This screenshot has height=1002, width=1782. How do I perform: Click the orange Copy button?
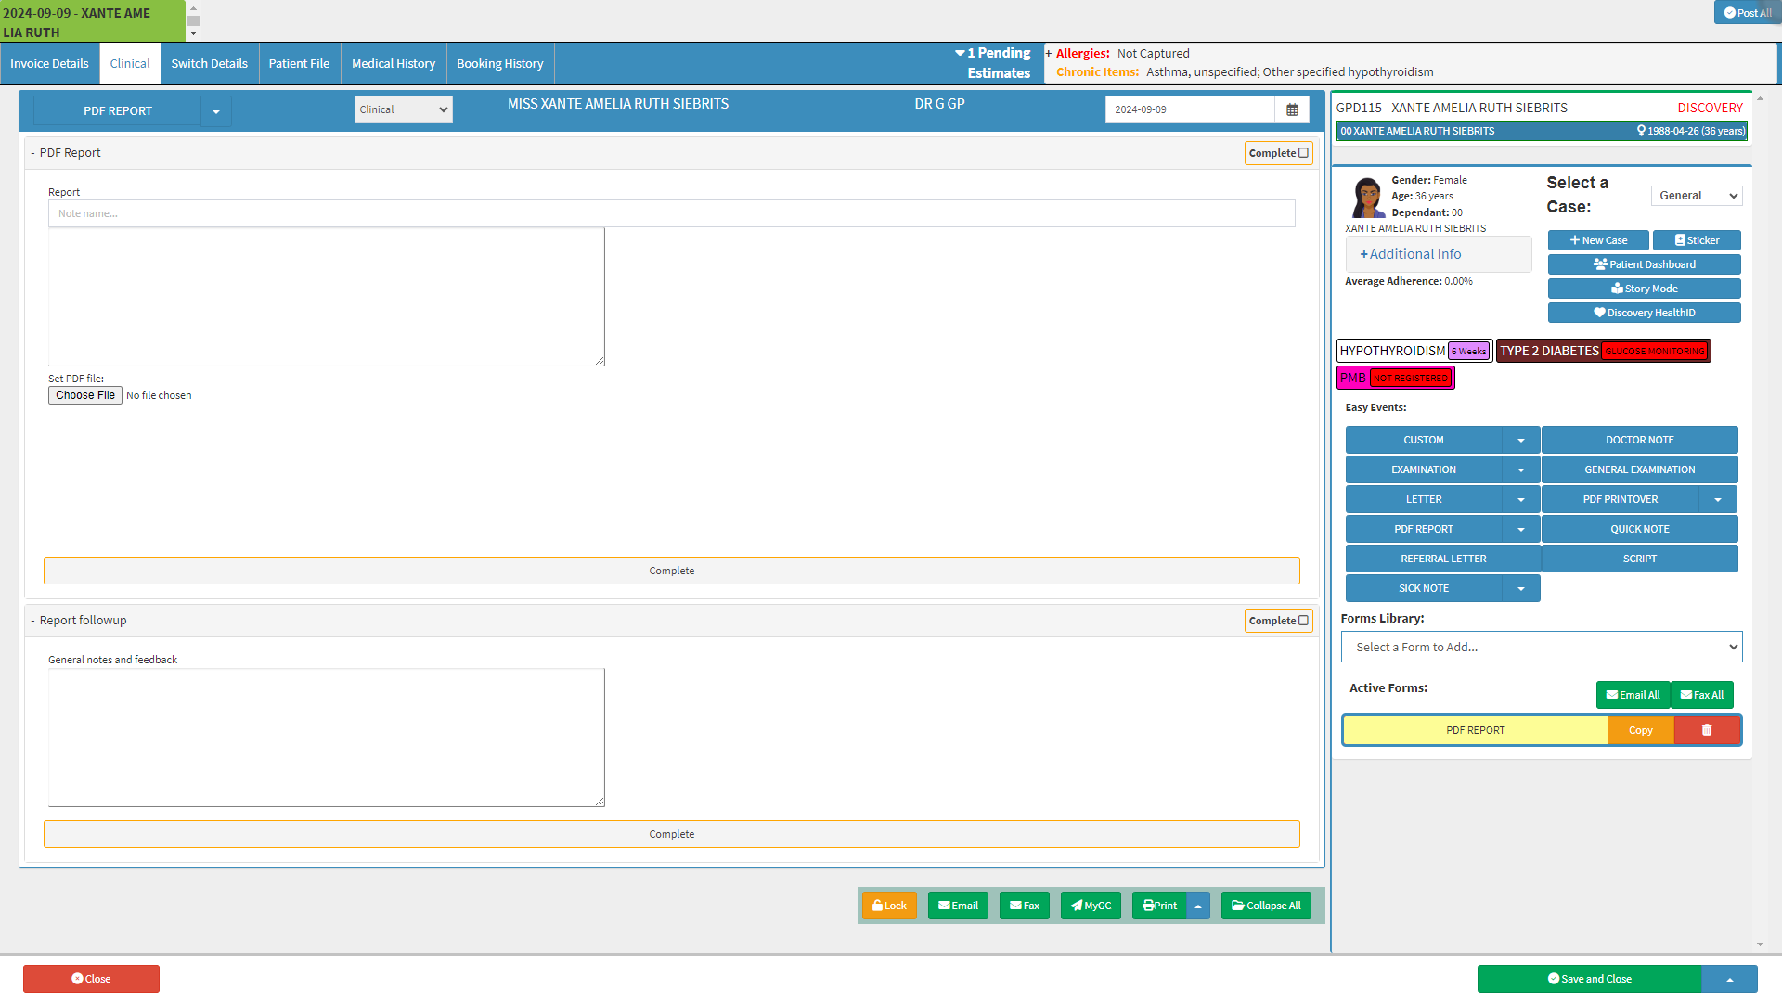click(x=1640, y=730)
